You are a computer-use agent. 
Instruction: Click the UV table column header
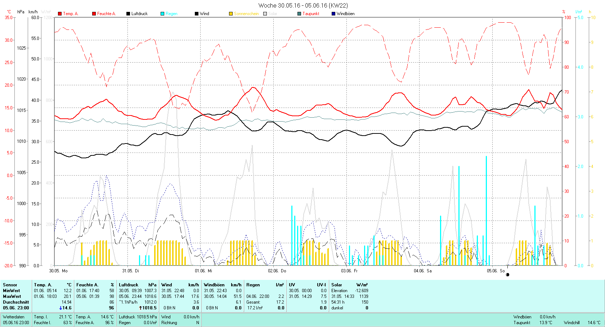point(292,285)
